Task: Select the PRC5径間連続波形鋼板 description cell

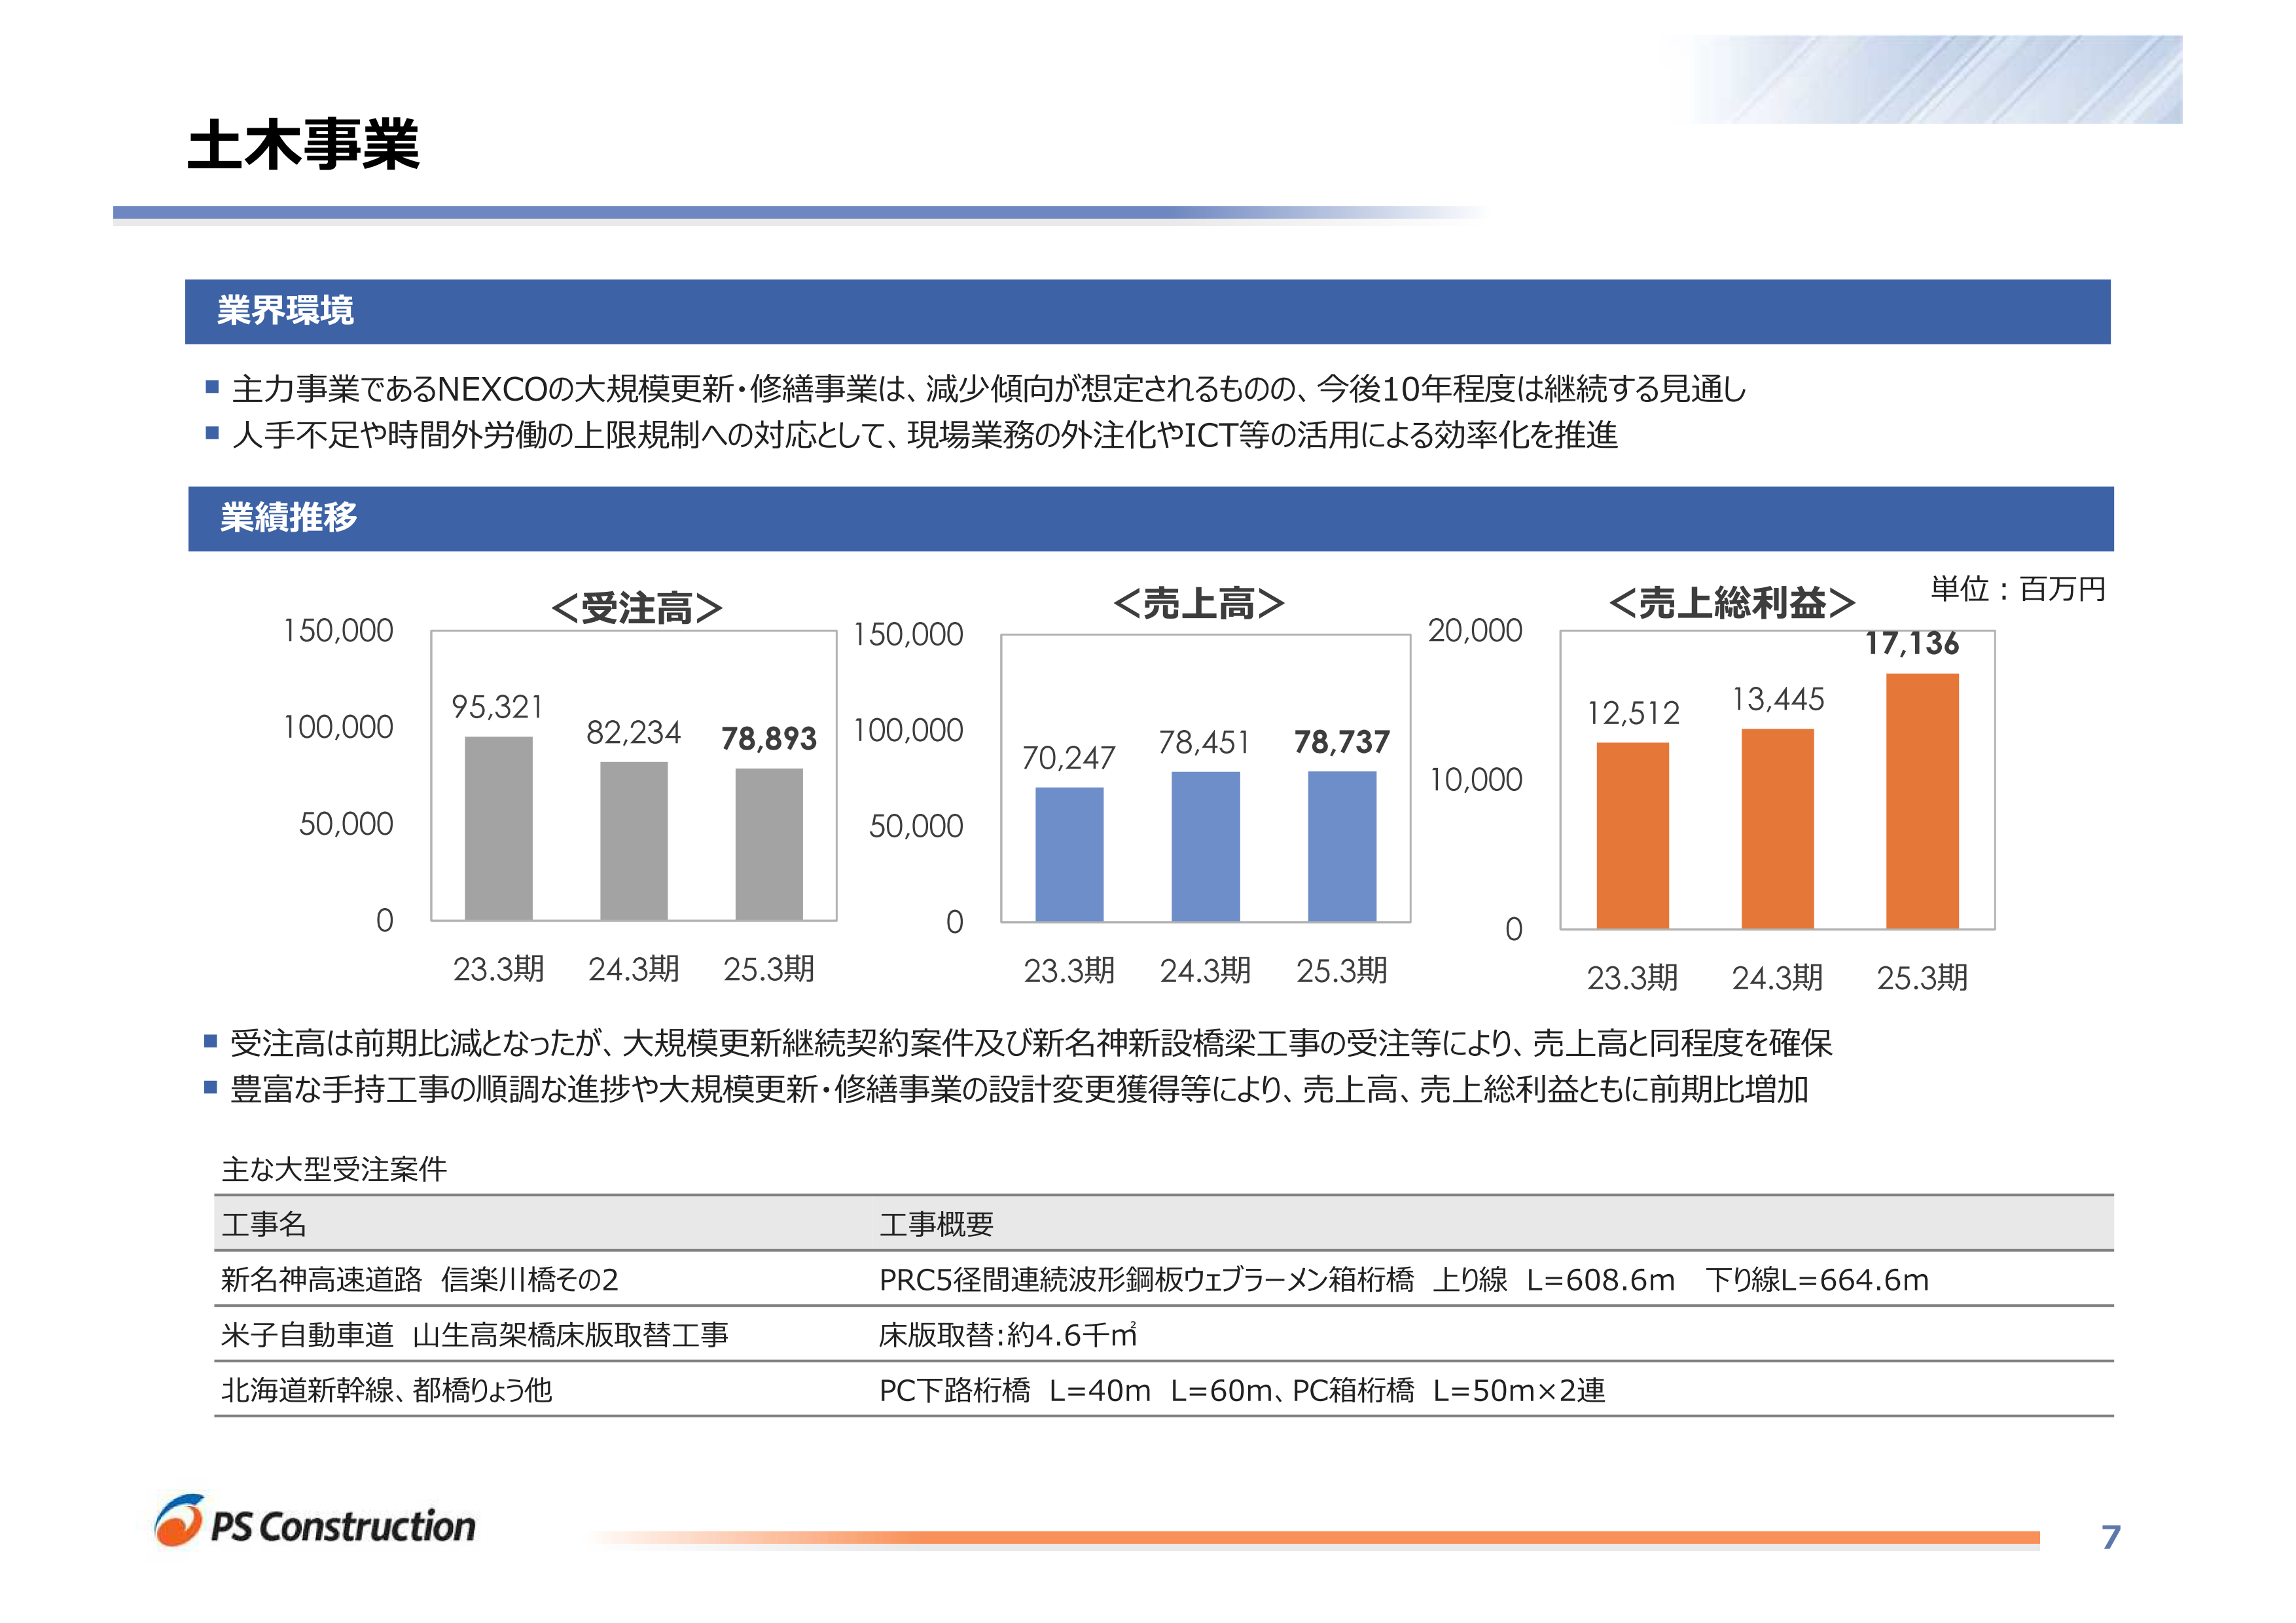Action: 1404,1279
